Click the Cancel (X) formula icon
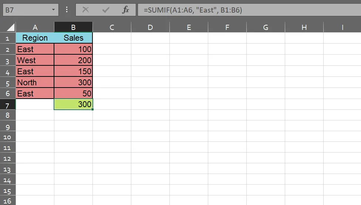The image size is (361, 205). 86,10
